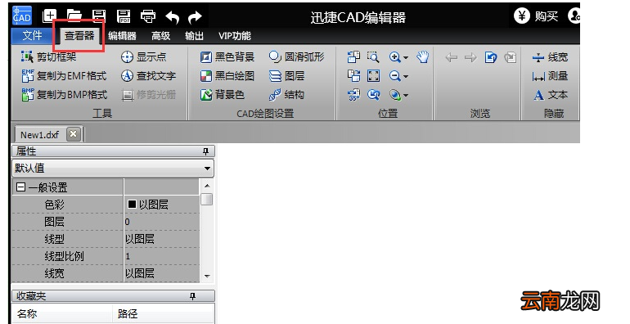Toggle 黑白绘图 mode
This screenshot has height=324, width=630.
tap(227, 75)
